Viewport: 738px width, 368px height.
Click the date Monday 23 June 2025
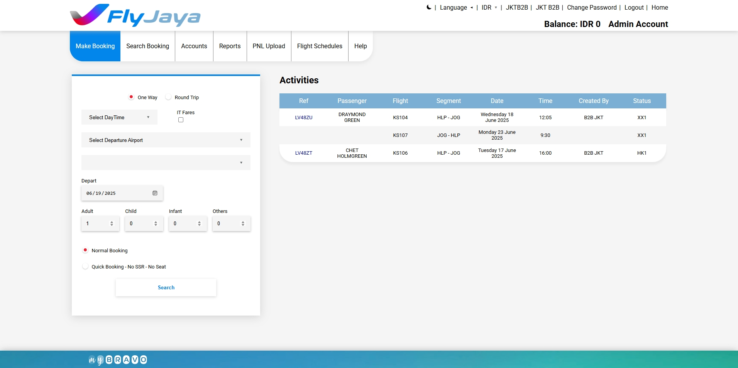point(497,135)
